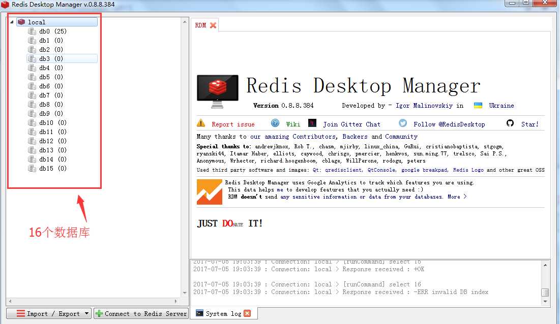The image size is (560, 324).
Task: Click the System log console icon
Action: tap(200, 313)
